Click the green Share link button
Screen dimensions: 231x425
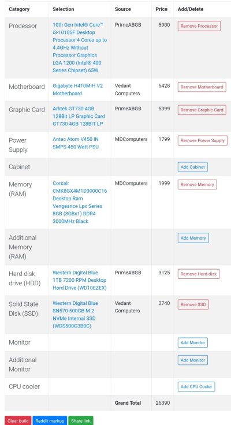[x=81, y=420]
